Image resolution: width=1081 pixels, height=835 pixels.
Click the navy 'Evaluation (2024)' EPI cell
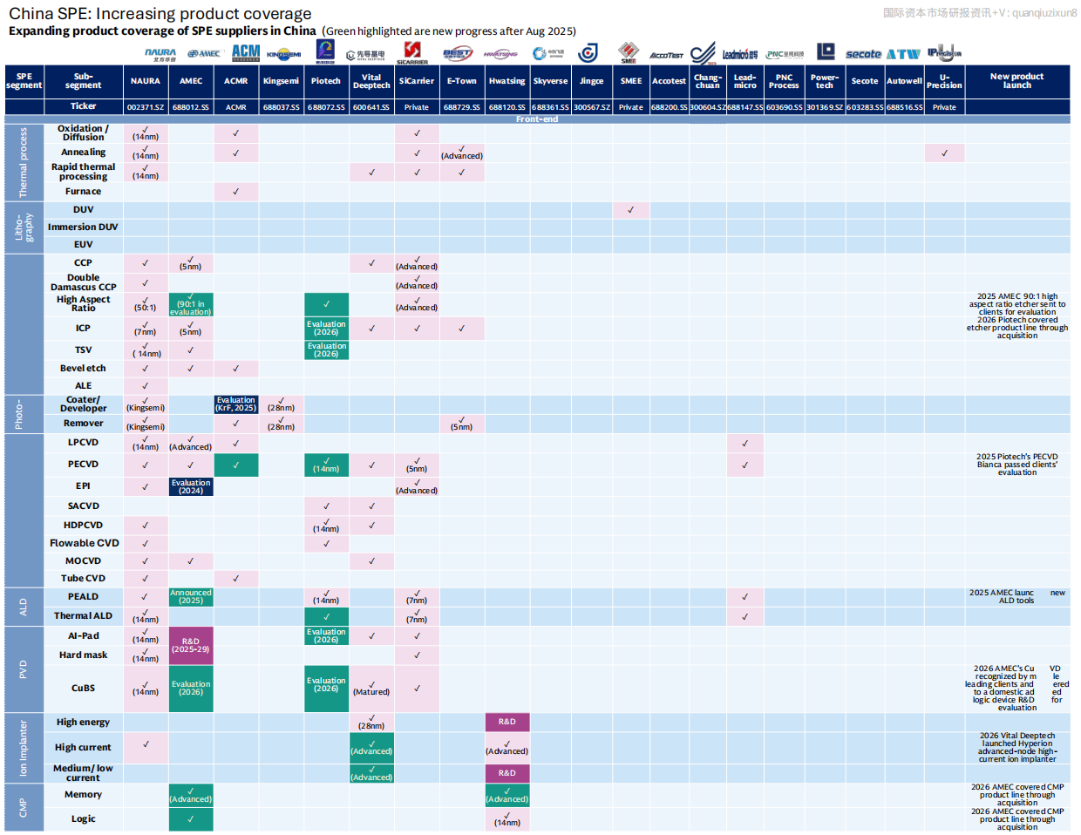tap(191, 486)
